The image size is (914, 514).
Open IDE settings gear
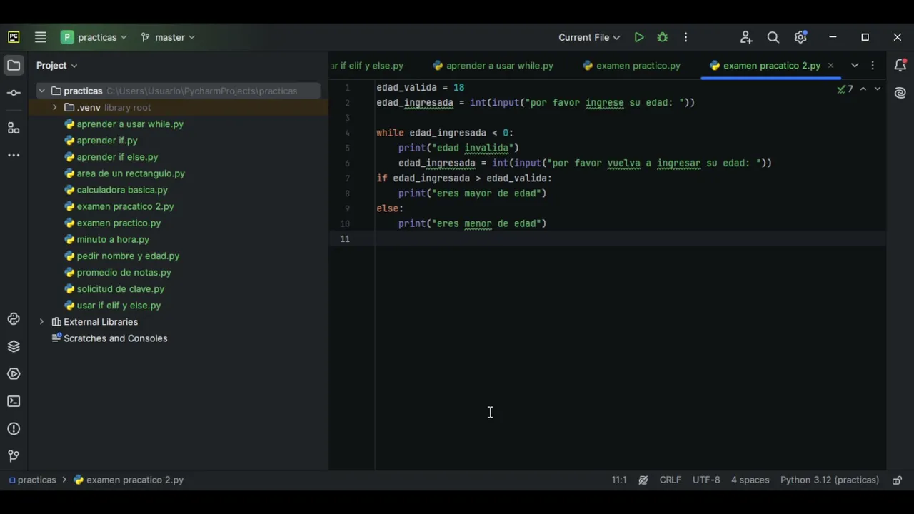coord(800,37)
